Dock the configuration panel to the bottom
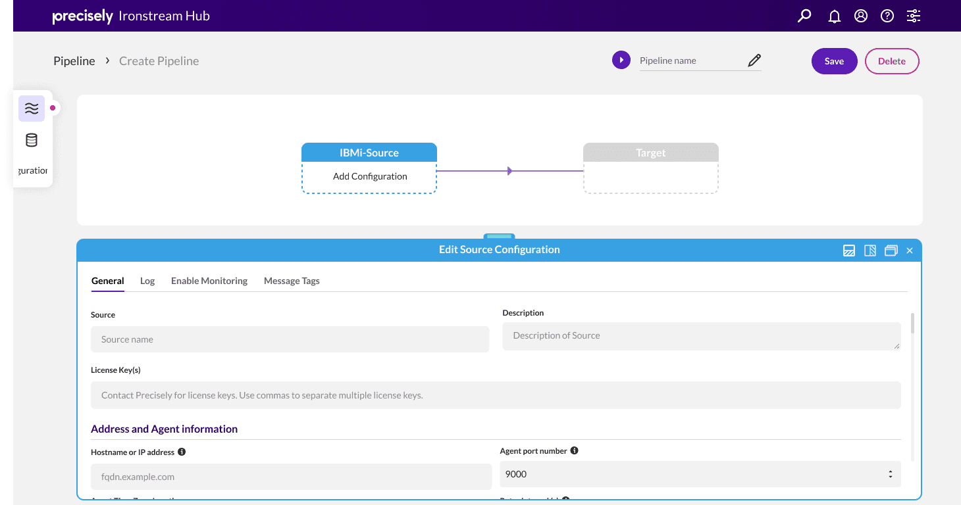 pos(849,251)
